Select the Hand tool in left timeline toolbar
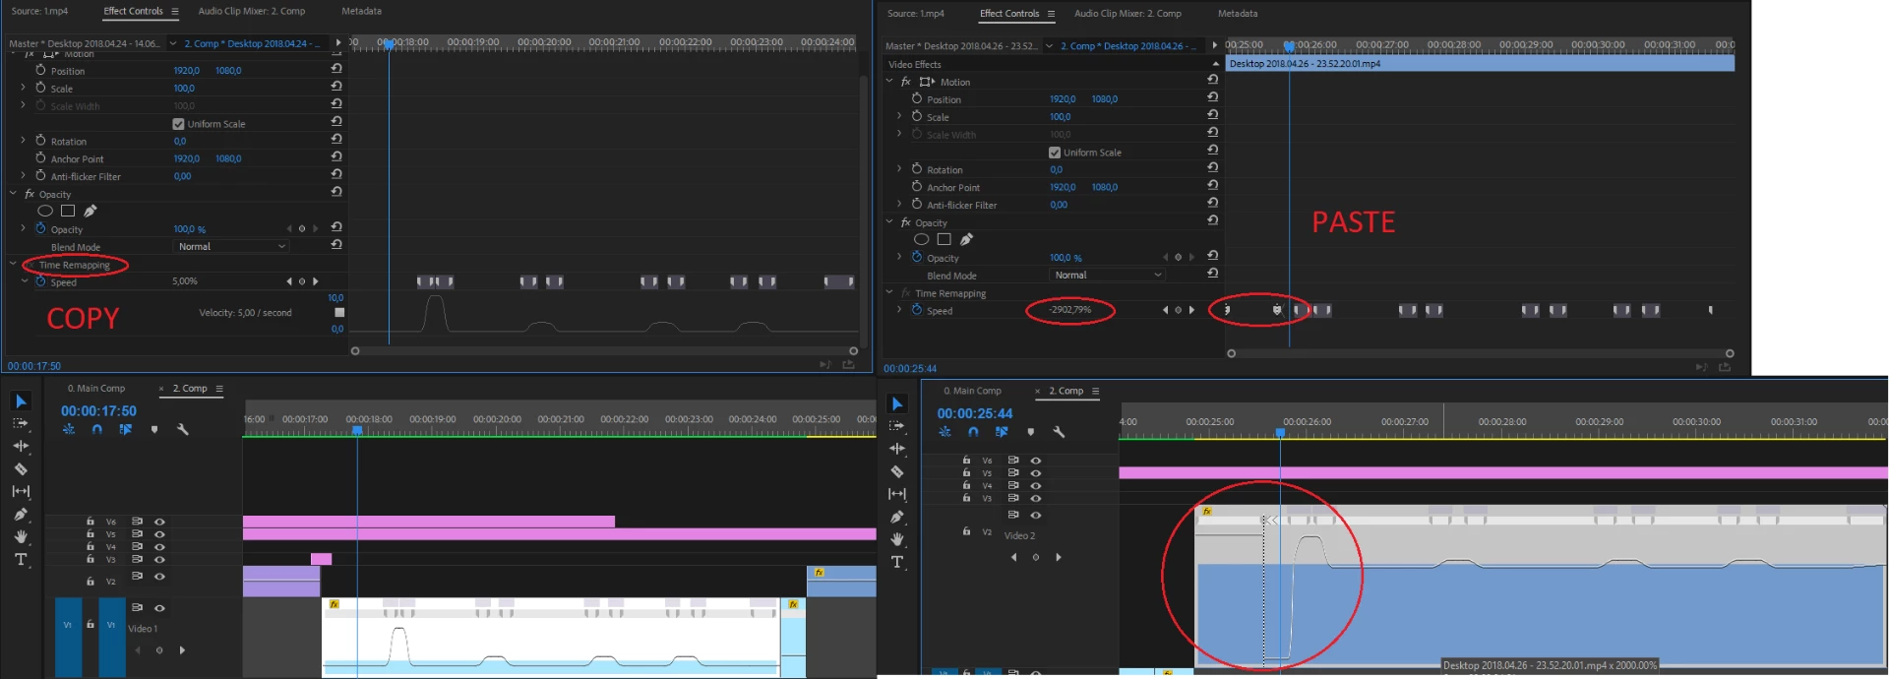 (21, 536)
